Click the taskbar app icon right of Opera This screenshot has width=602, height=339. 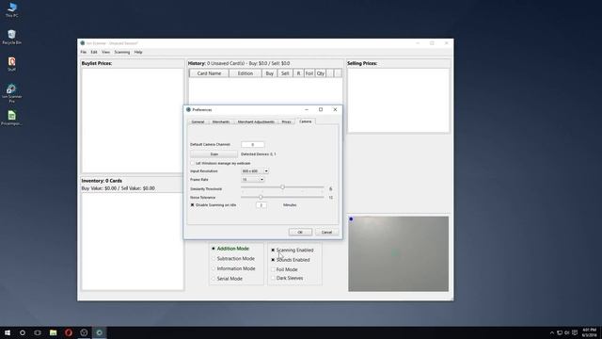coord(84,332)
